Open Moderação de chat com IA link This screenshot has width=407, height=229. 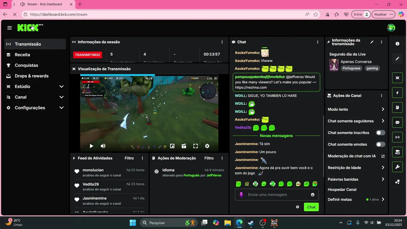pos(356,156)
